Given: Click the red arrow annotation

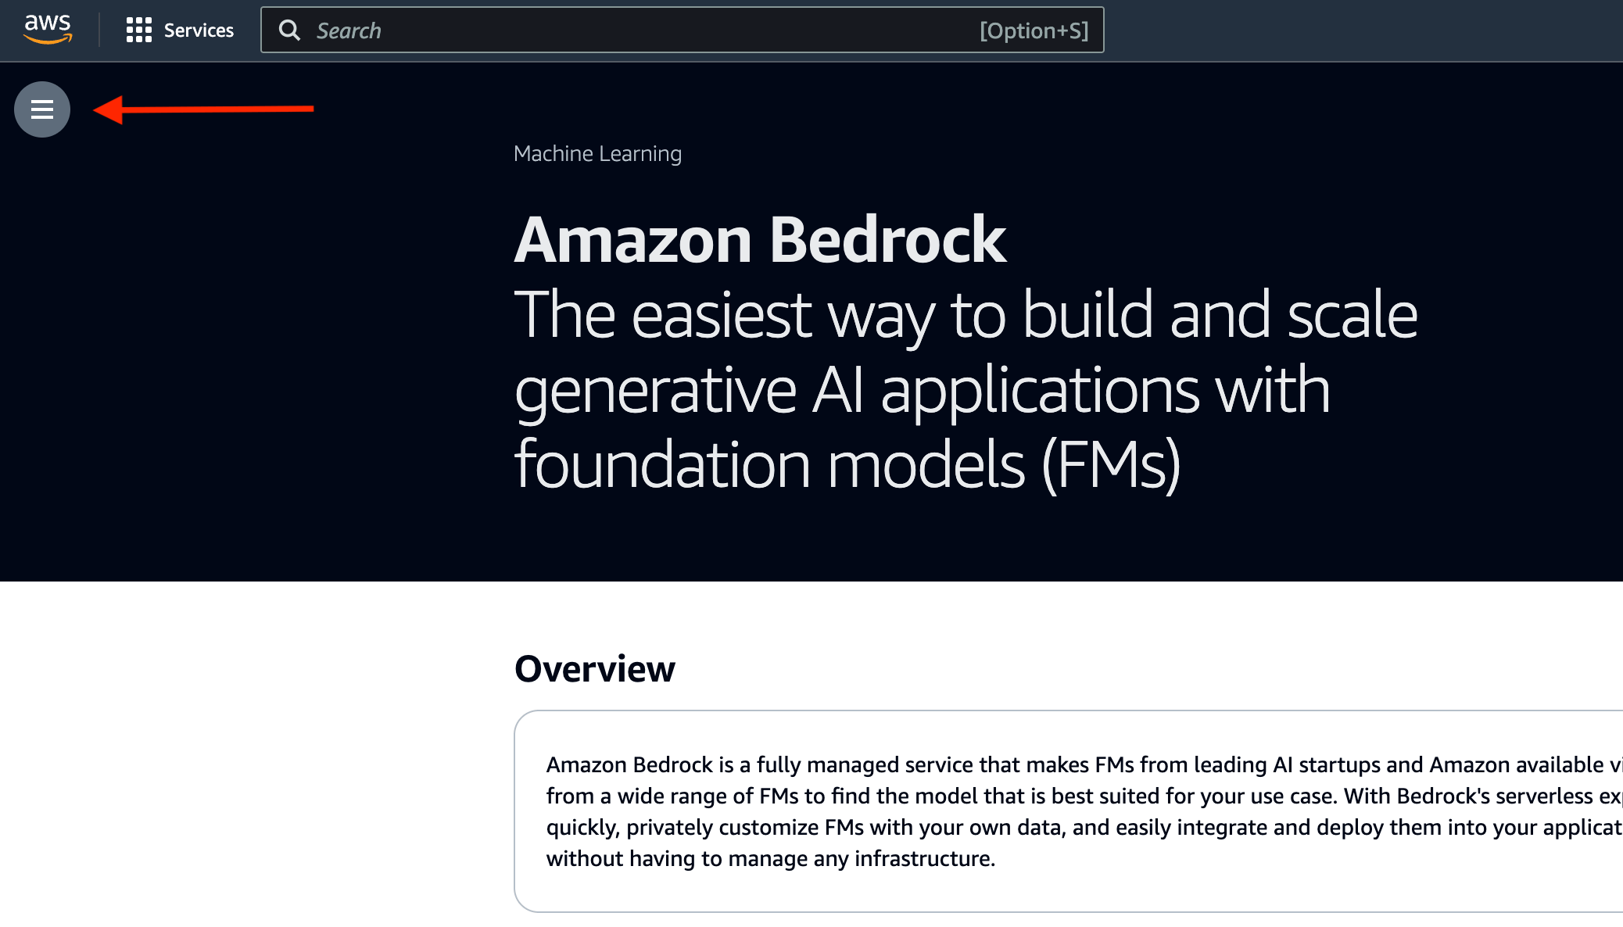Looking at the screenshot, I should click(203, 109).
